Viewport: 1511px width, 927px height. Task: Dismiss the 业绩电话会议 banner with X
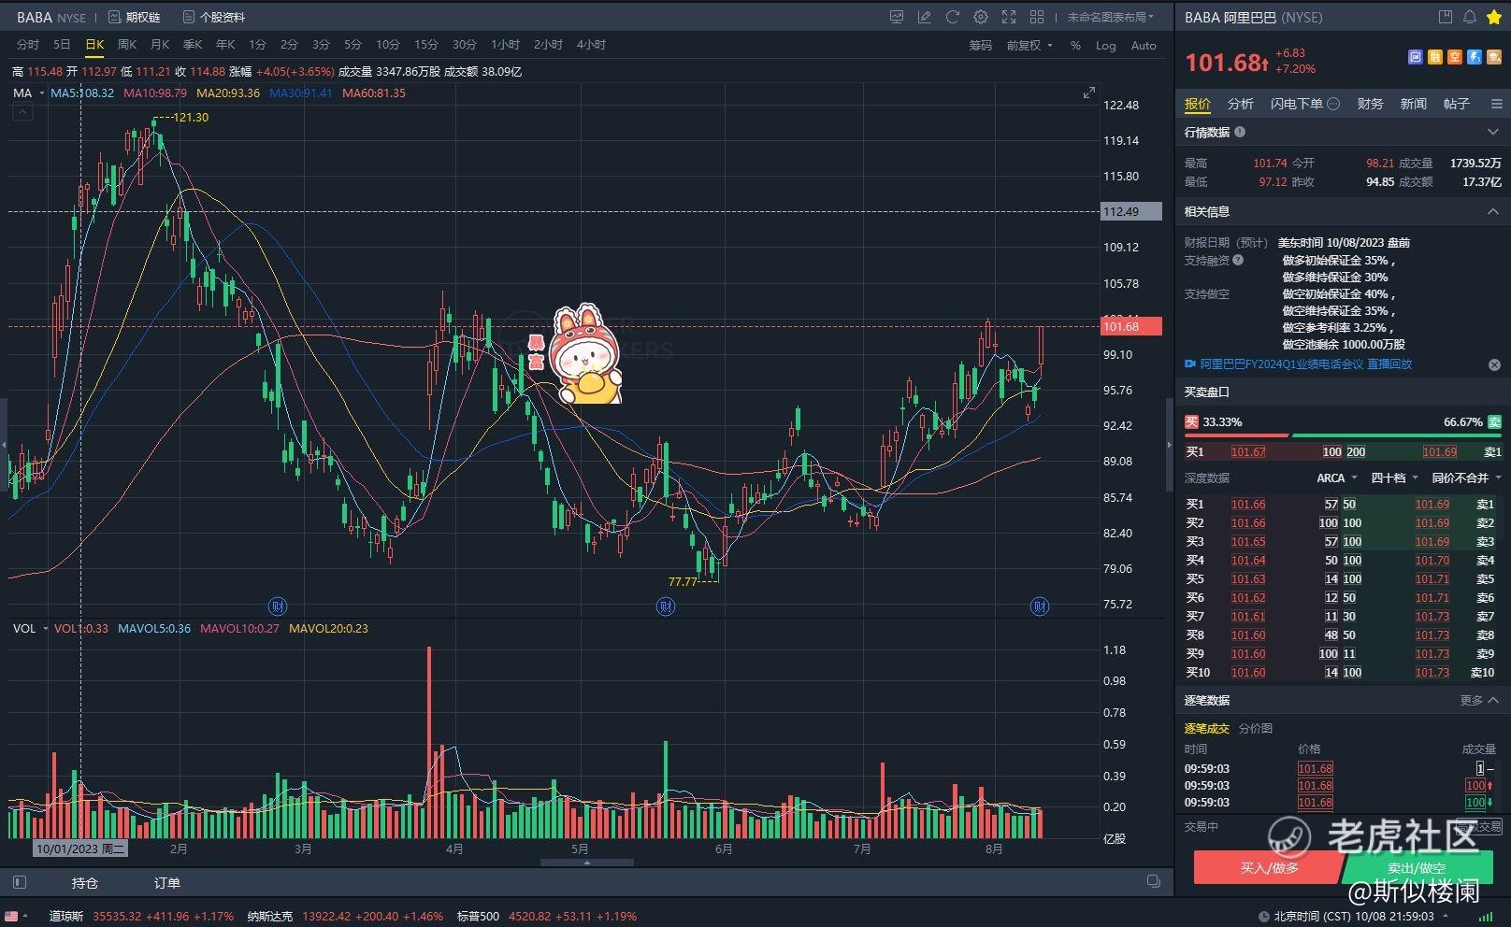1494,364
